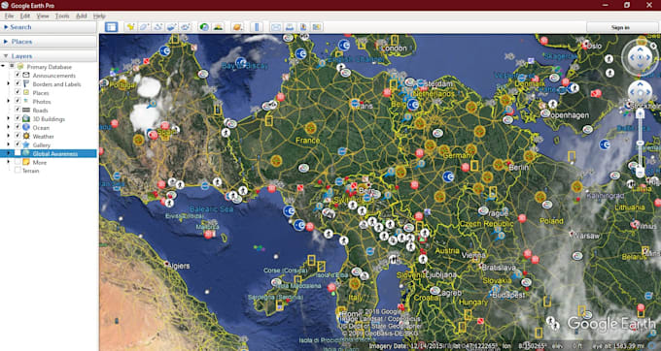Viewport: 661px width, 351px height.
Task: Disable the Roads layer checkbox
Action: 17,111
